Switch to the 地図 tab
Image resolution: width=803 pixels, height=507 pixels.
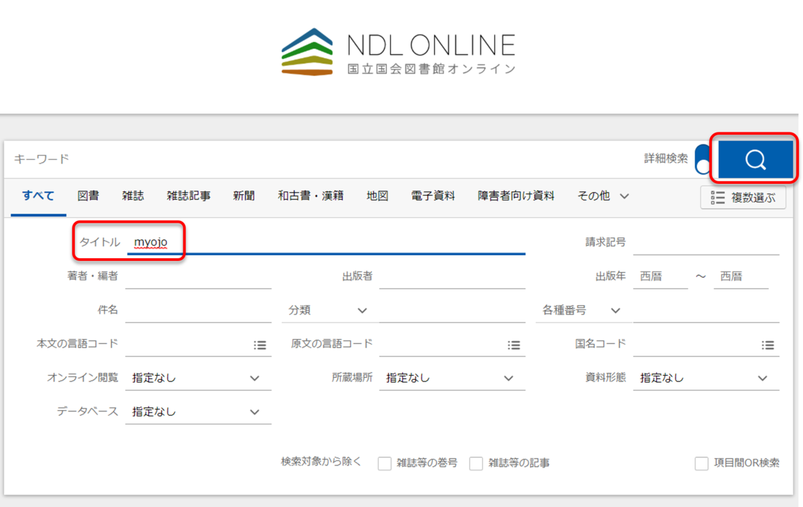coord(377,196)
